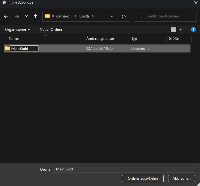Click the folder icon in address bar
The width and height of the screenshot is (200, 186).
tap(47, 16)
